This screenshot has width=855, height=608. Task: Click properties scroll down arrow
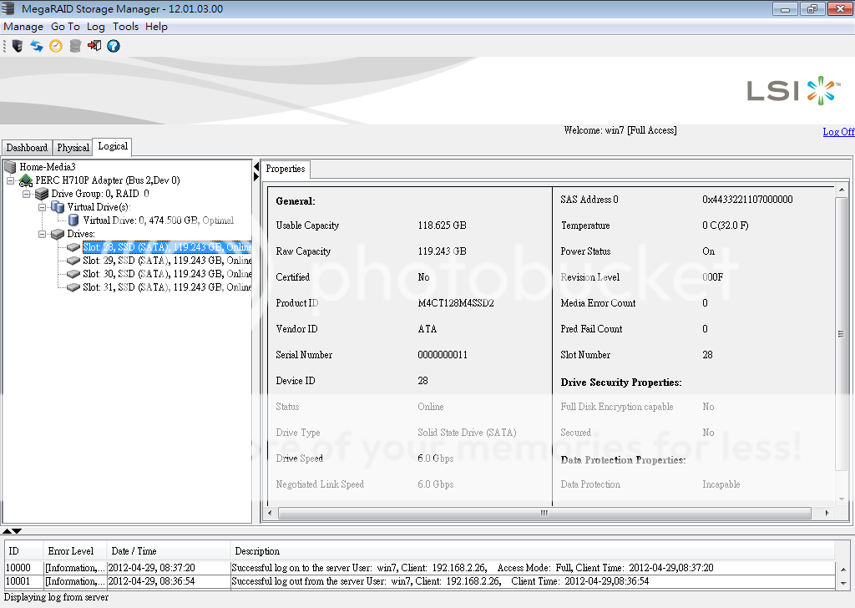click(x=842, y=499)
